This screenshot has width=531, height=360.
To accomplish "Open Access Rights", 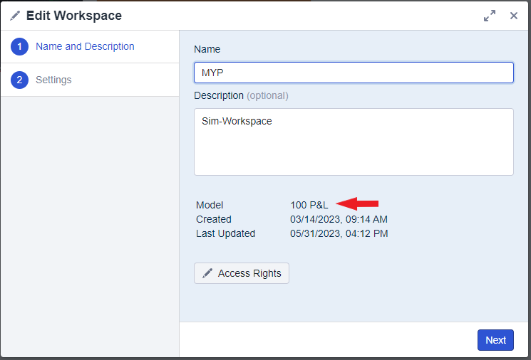I will (242, 273).
